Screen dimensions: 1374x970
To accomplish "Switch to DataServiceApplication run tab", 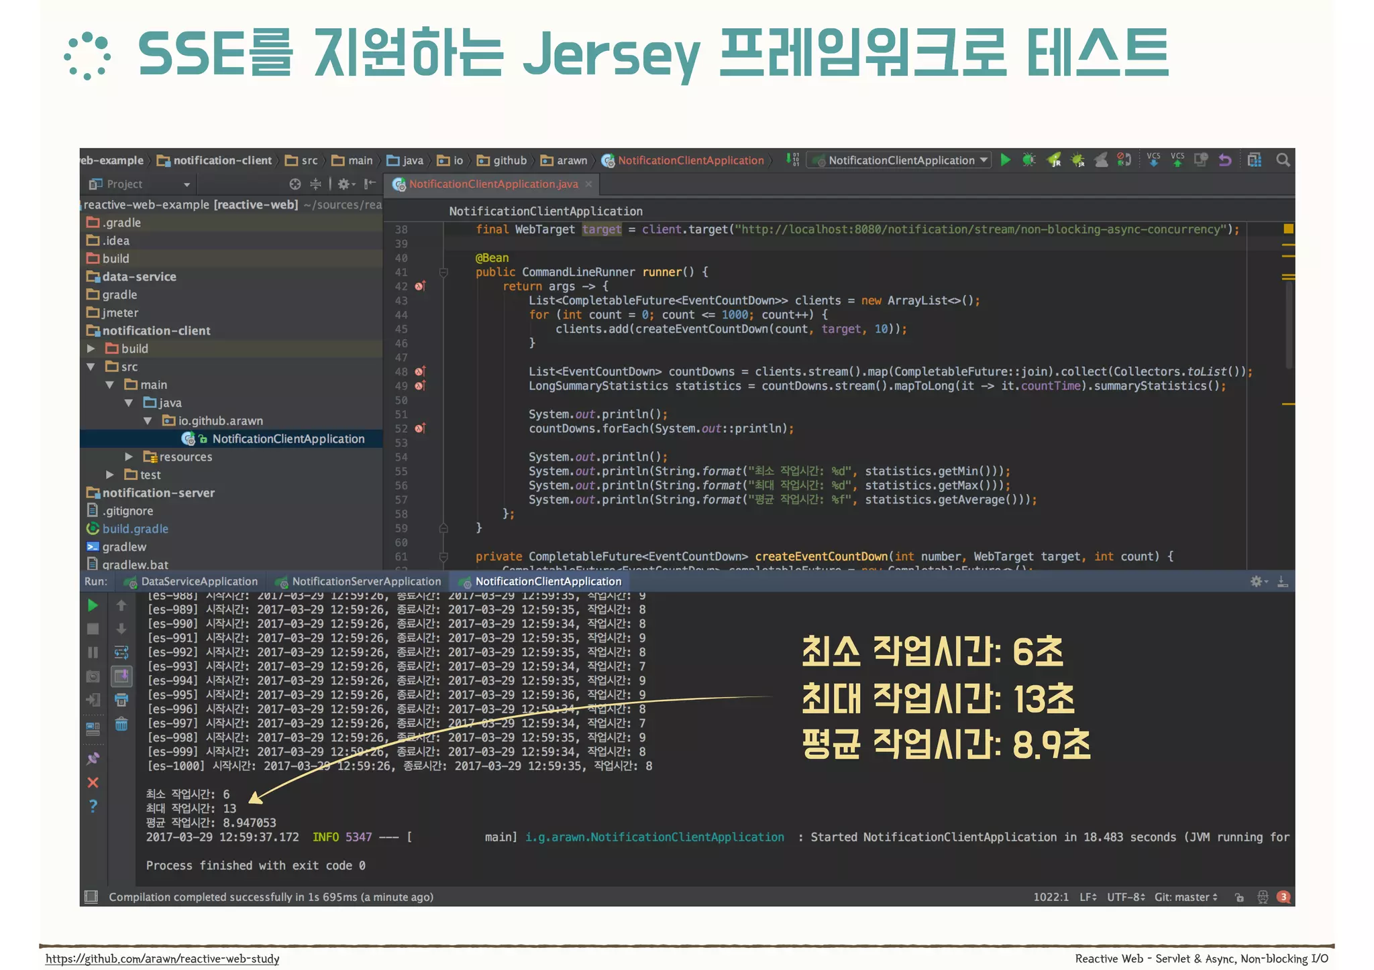I will pyautogui.click(x=199, y=581).
